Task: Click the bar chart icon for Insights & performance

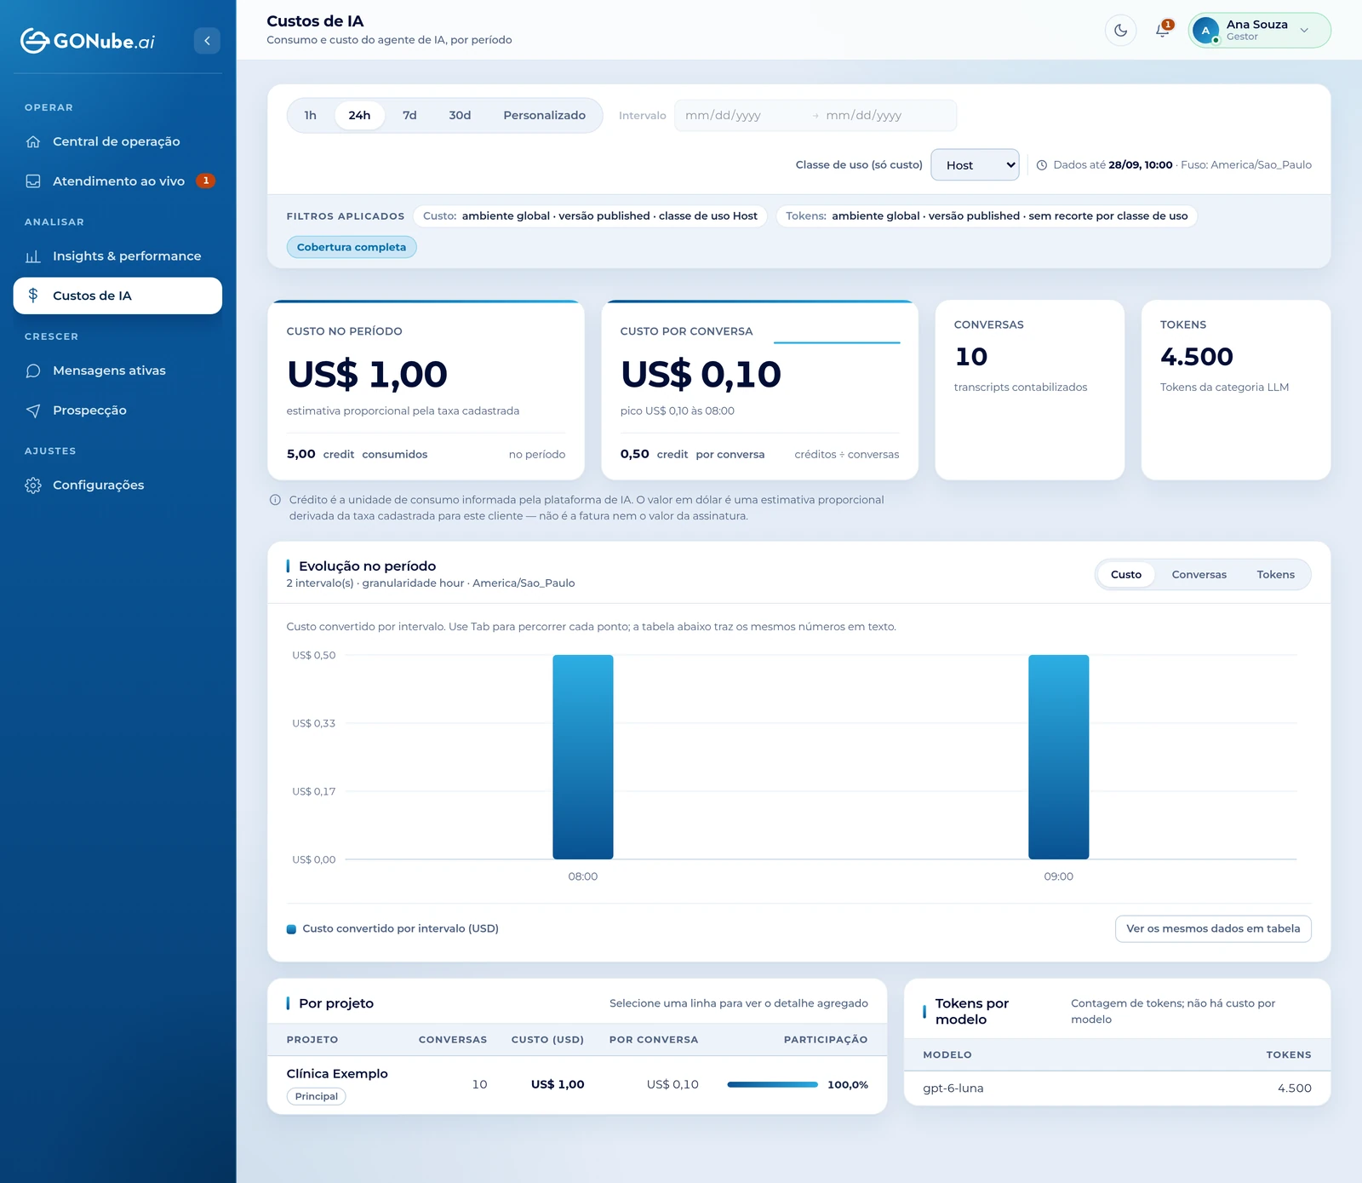Action: (33, 256)
